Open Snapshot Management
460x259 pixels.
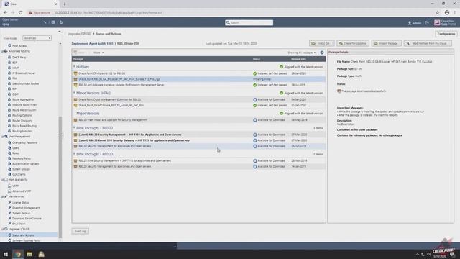[26, 208]
